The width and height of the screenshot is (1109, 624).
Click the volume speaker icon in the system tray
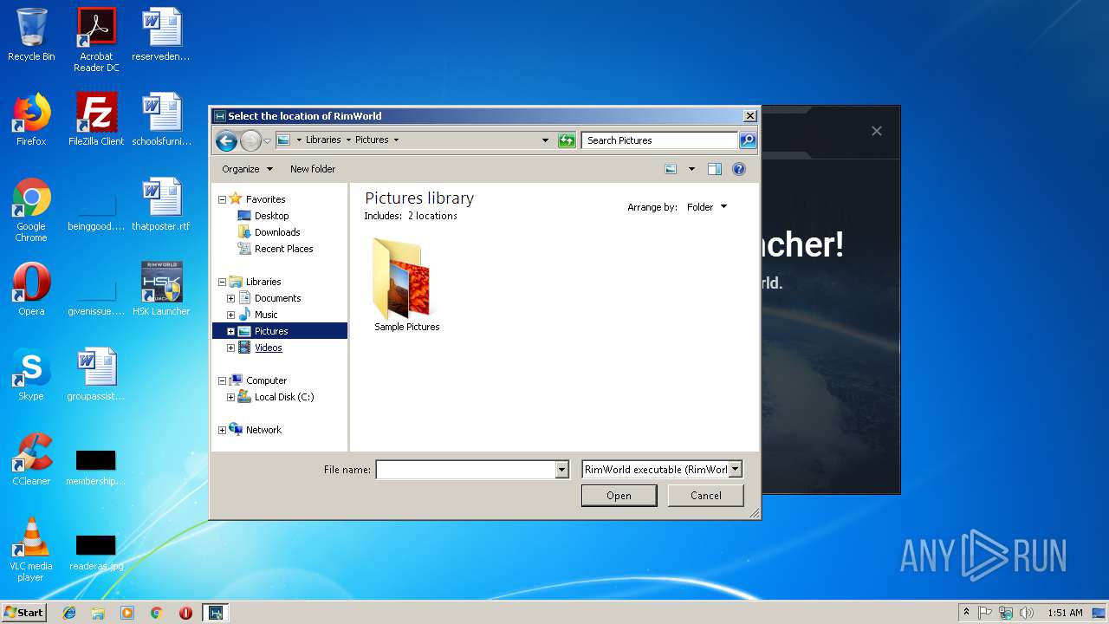[x=1027, y=613]
